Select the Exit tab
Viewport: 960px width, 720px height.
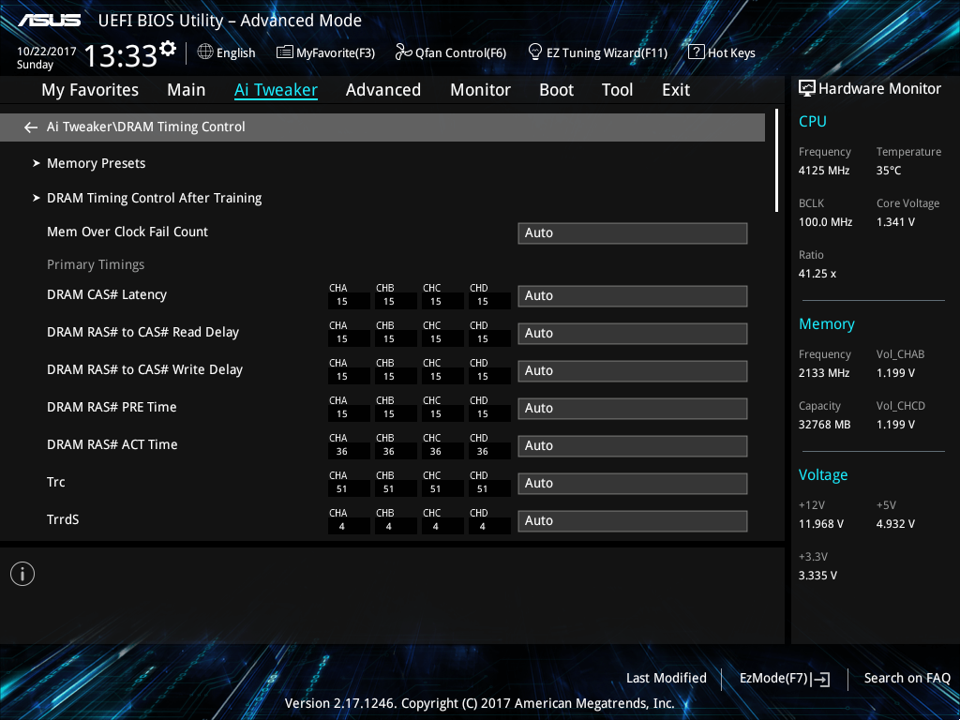coord(676,90)
